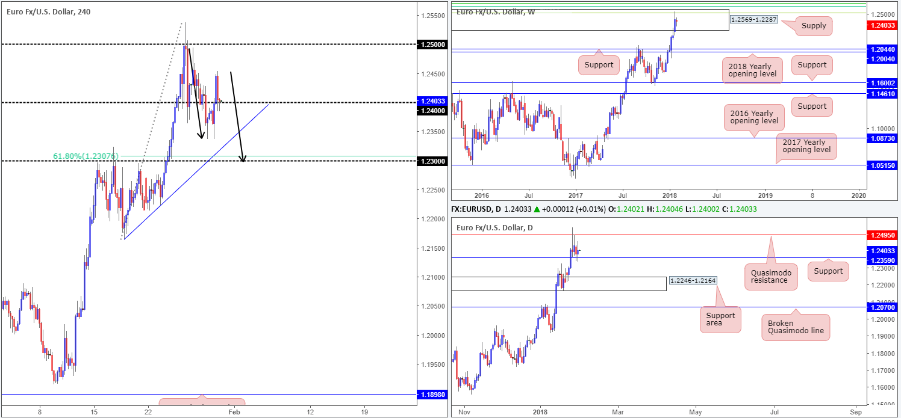Click the blue 1.24033 price tag on 240 chart

coord(432,102)
